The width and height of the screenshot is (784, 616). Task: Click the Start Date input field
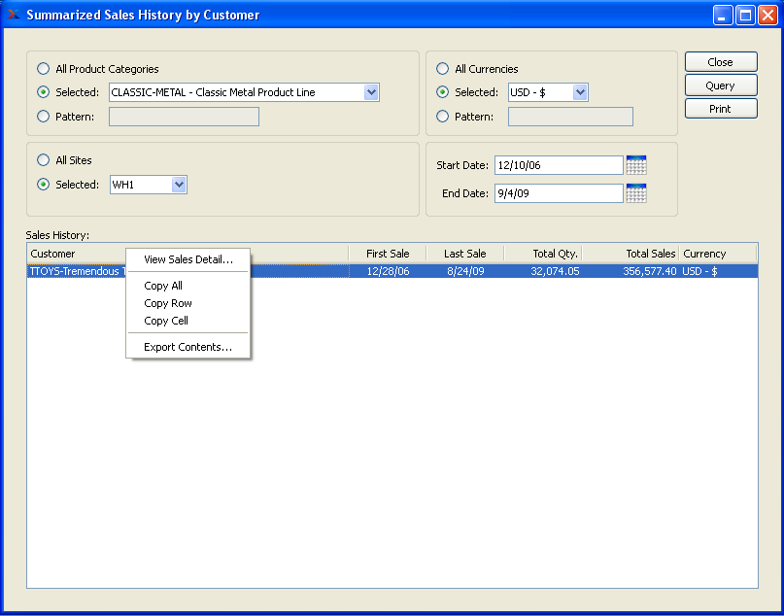coord(558,165)
